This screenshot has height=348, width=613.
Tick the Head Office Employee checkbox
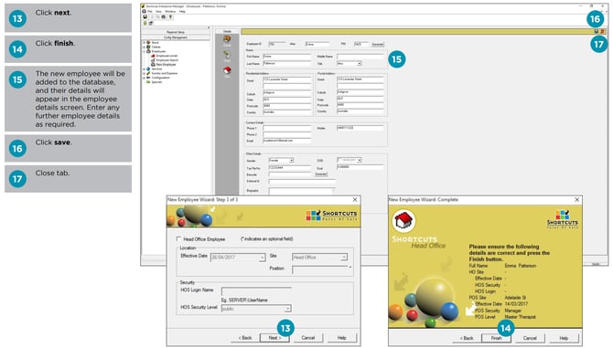tap(178, 238)
